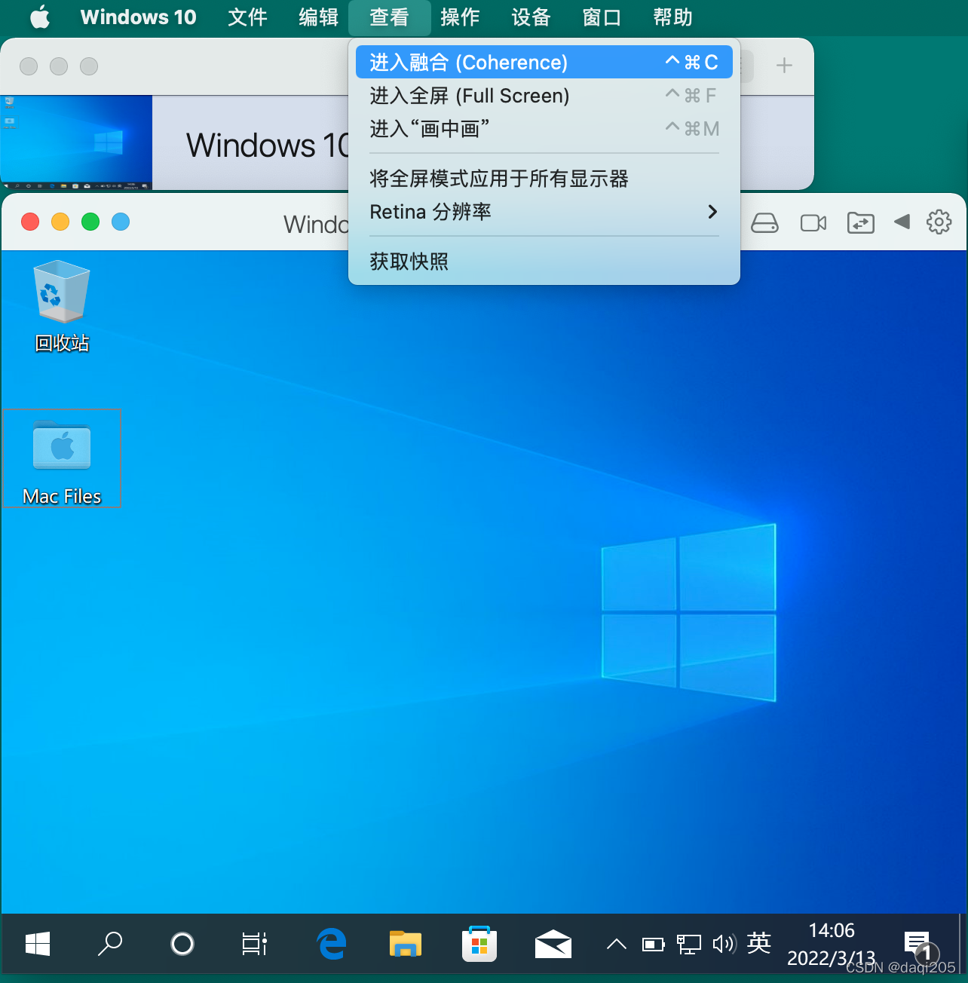Open Task View on taskbar

click(255, 943)
